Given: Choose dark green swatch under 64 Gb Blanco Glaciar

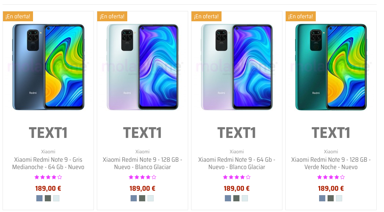Looking at the screenshot, I should 236,198.
